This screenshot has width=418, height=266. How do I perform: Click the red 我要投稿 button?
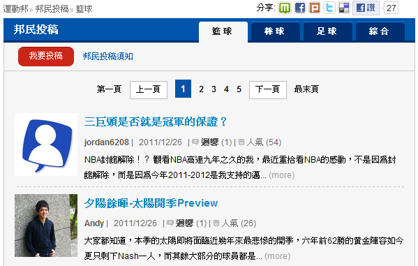46,57
